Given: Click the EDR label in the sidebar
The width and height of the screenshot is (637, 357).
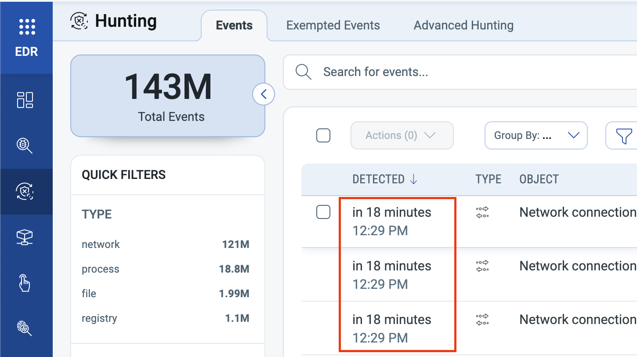Looking at the screenshot, I should (x=27, y=52).
